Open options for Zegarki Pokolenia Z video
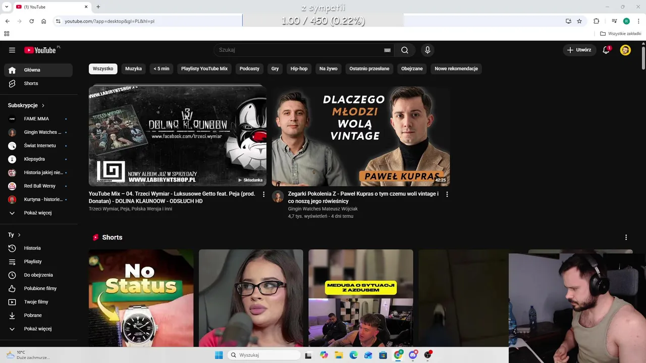This screenshot has width=646, height=363. point(447,194)
